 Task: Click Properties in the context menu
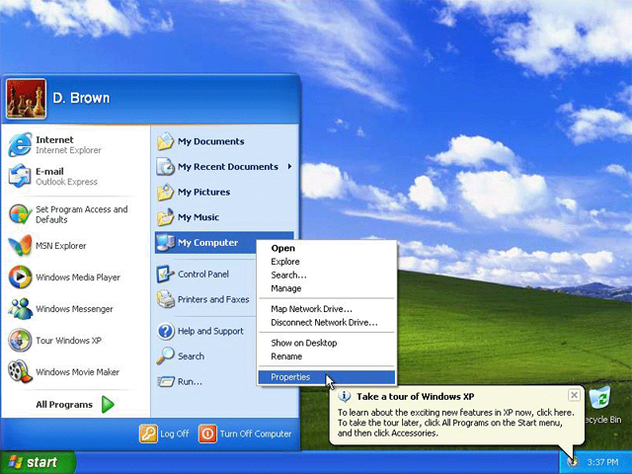point(327,377)
